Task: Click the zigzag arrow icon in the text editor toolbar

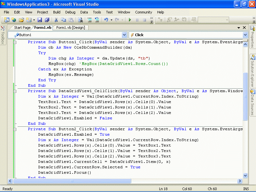Action: (177, 20)
